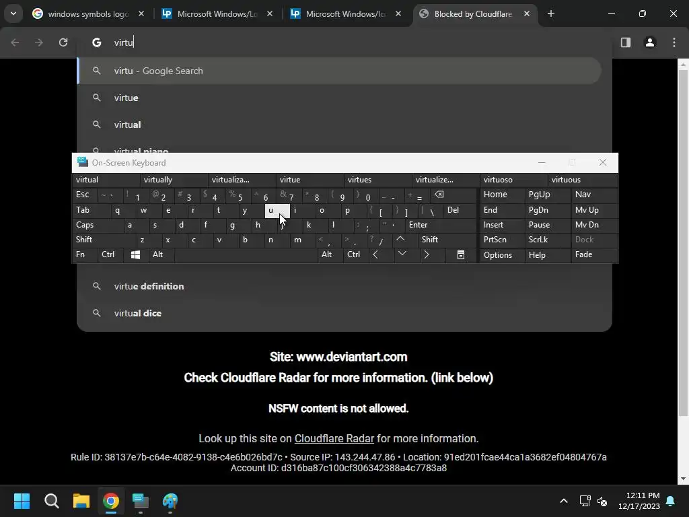Select the 'Blocked by Cloudflare' tab
The width and height of the screenshot is (689, 517).
pyautogui.click(x=474, y=14)
